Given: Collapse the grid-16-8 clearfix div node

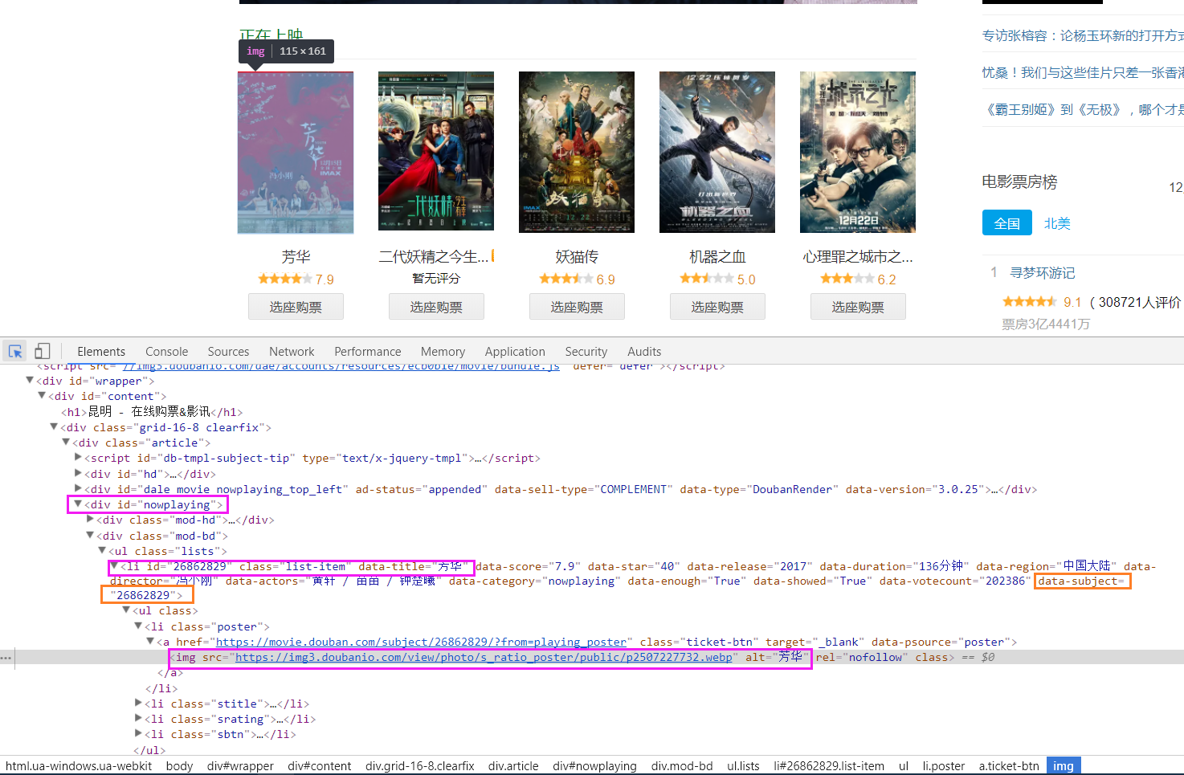Looking at the screenshot, I should [54, 427].
